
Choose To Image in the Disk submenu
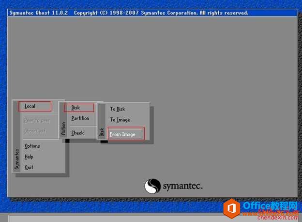tap(120, 120)
